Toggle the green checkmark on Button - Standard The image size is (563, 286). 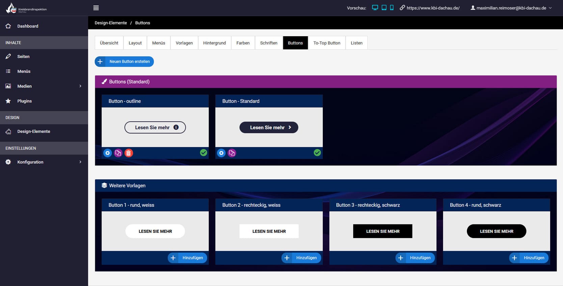pyautogui.click(x=317, y=153)
